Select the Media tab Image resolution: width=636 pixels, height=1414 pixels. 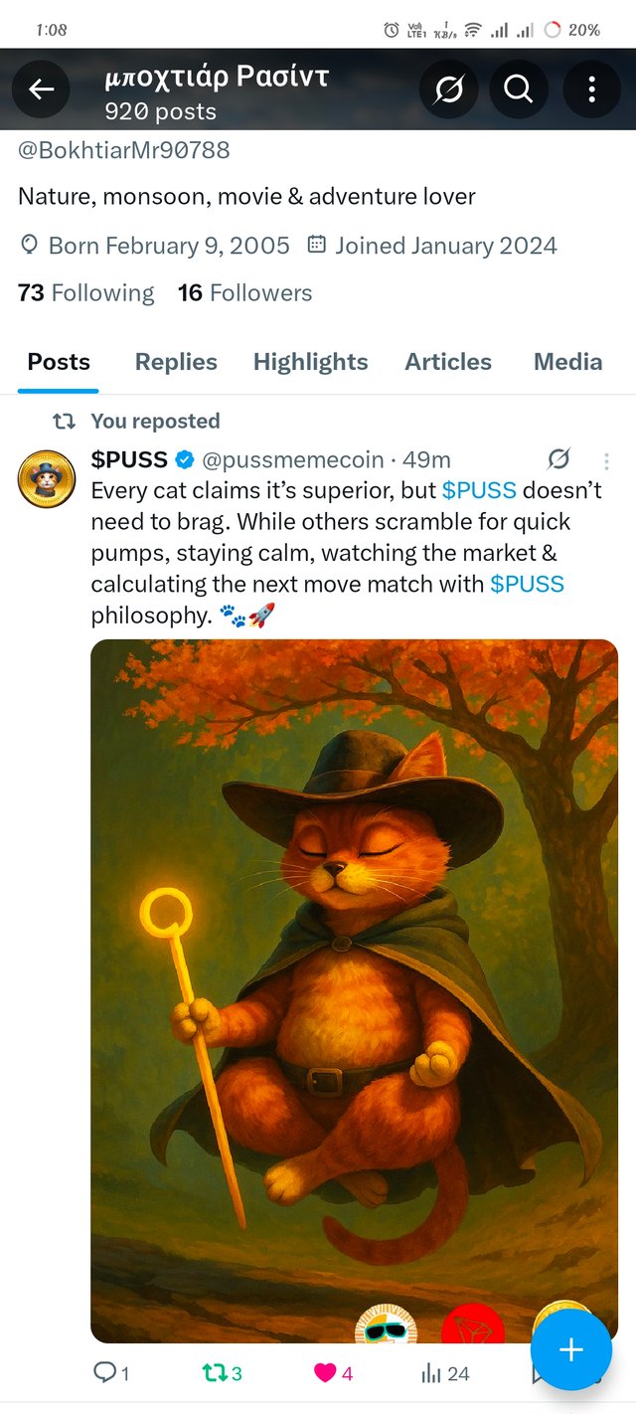[567, 362]
